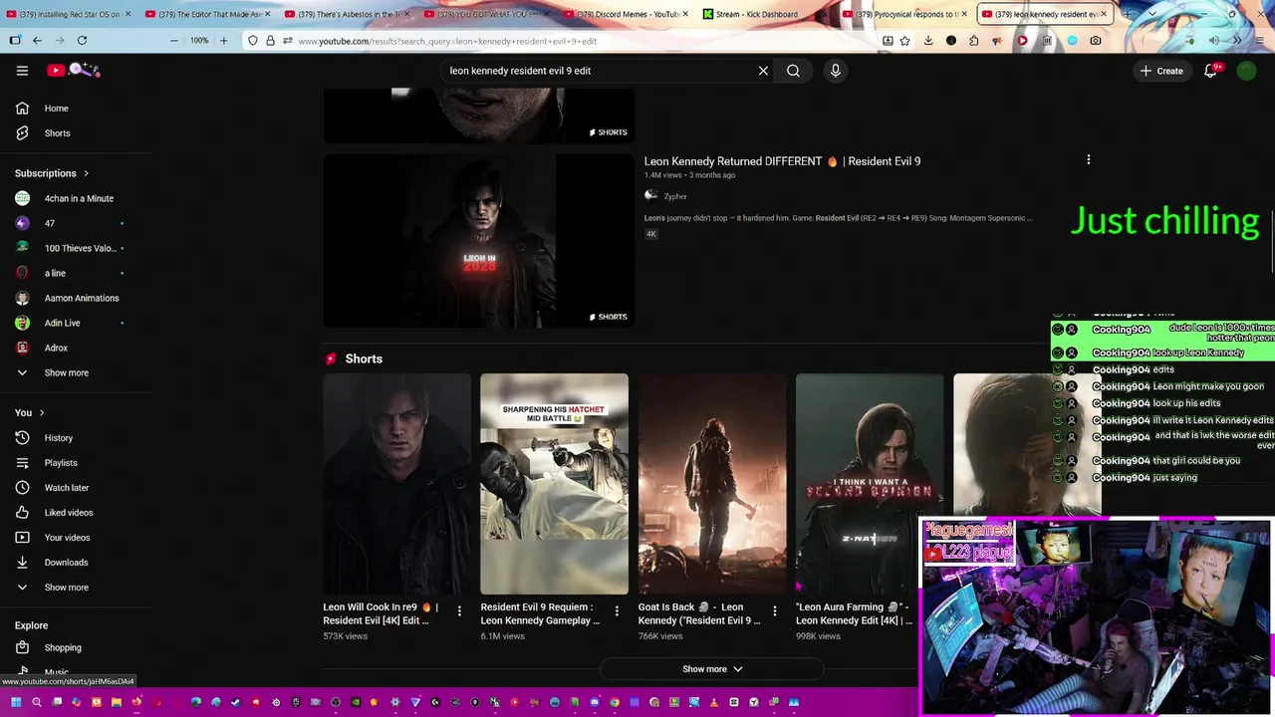This screenshot has height=717, width=1275.
Task: Click the Create button
Action: 1161,71
